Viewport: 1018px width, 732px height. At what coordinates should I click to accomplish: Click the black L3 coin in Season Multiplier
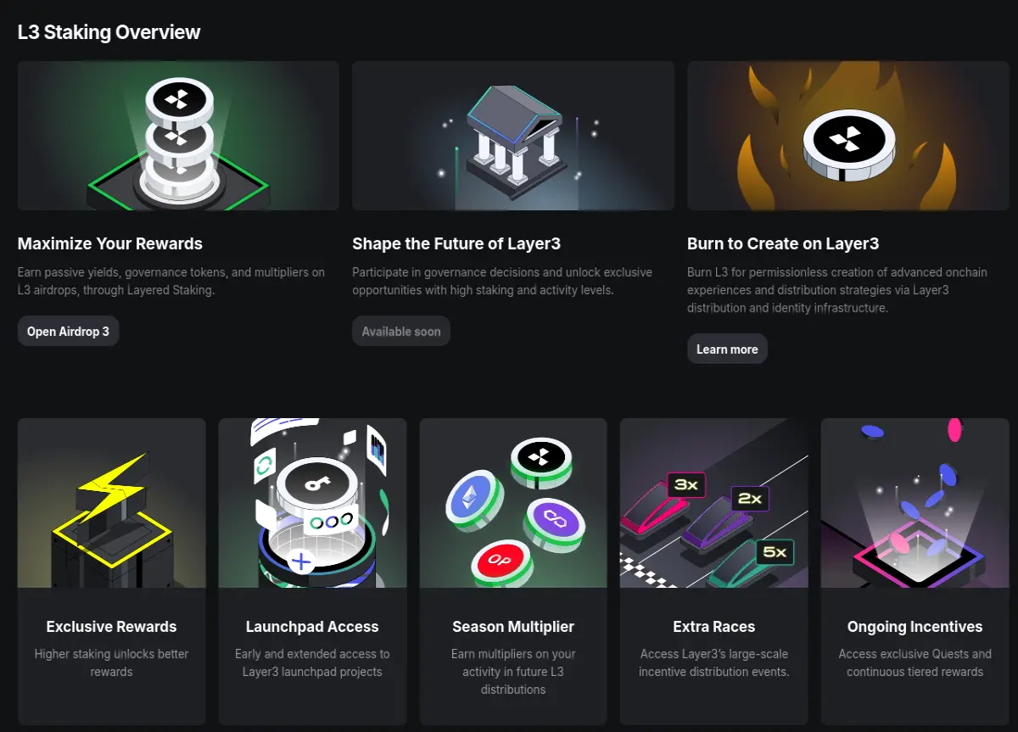point(540,461)
